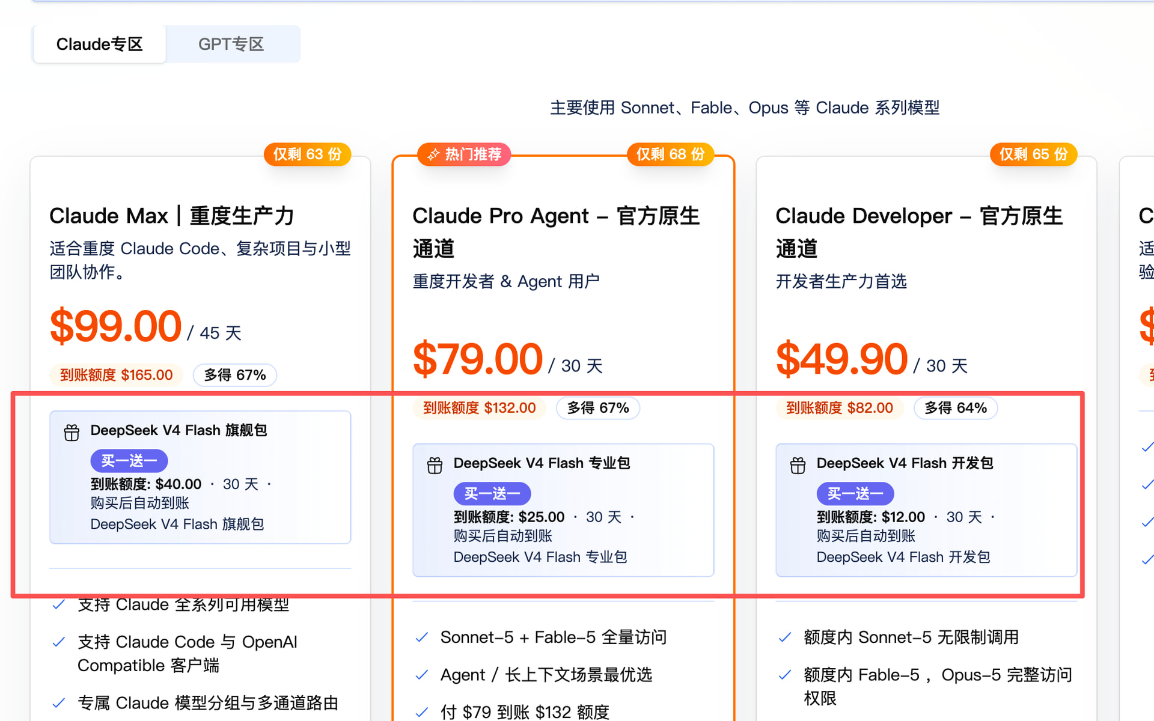The height and width of the screenshot is (721, 1154).
Task: Click the 多得 64% tag
Action: pyautogui.click(x=956, y=408)
